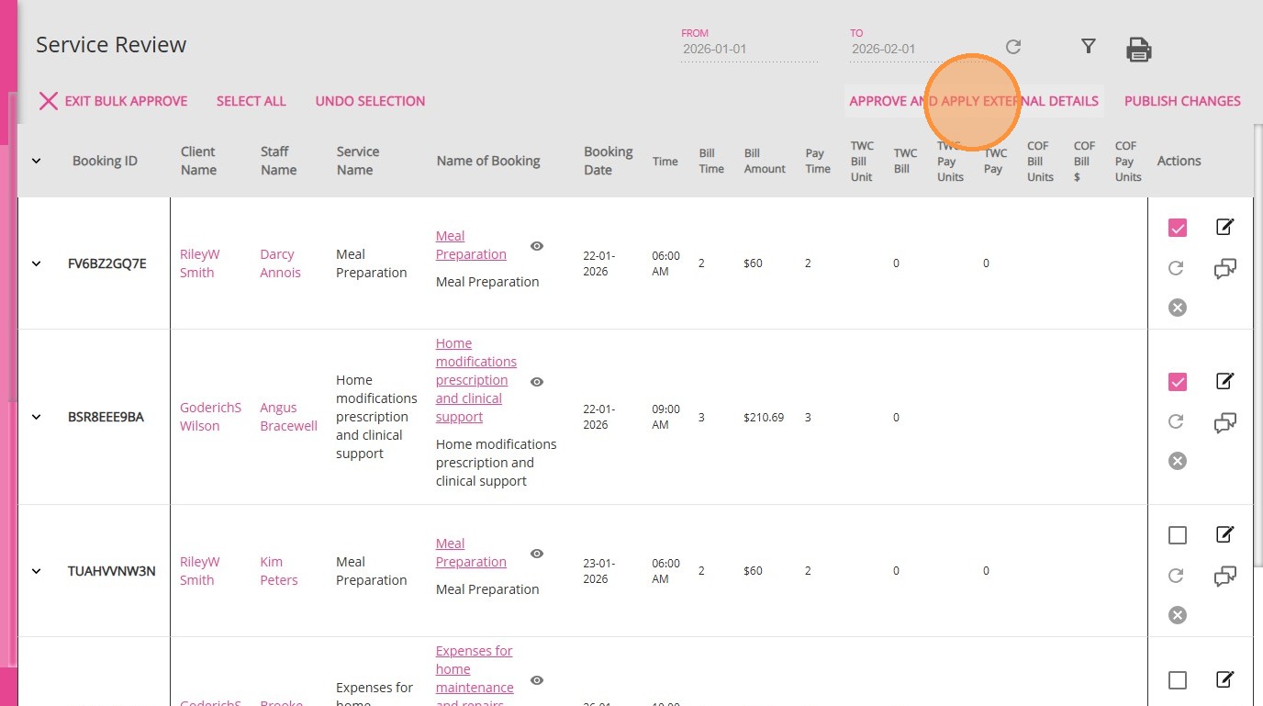Click revert icon for booking FV6BZ2GQ7E
The image size is (1263, 706).
pos(1176,268)
